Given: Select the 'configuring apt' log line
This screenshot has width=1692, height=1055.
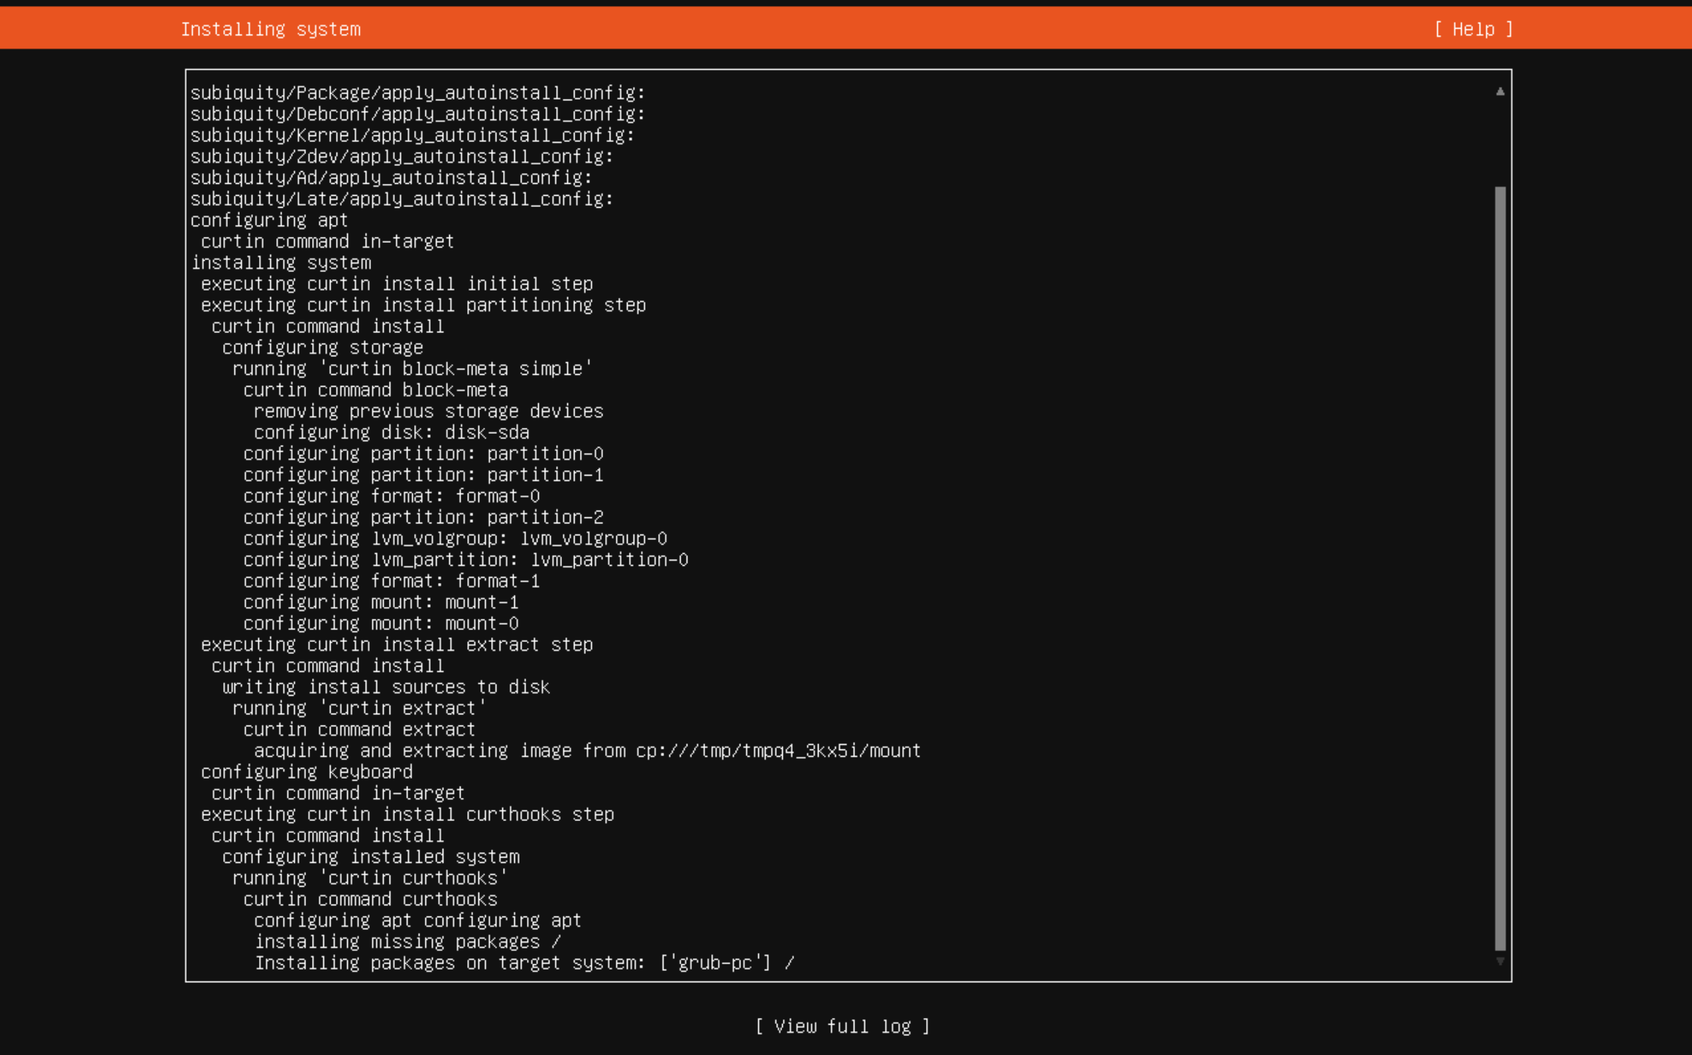Looking at the screenshot, I should coord(269,221).
